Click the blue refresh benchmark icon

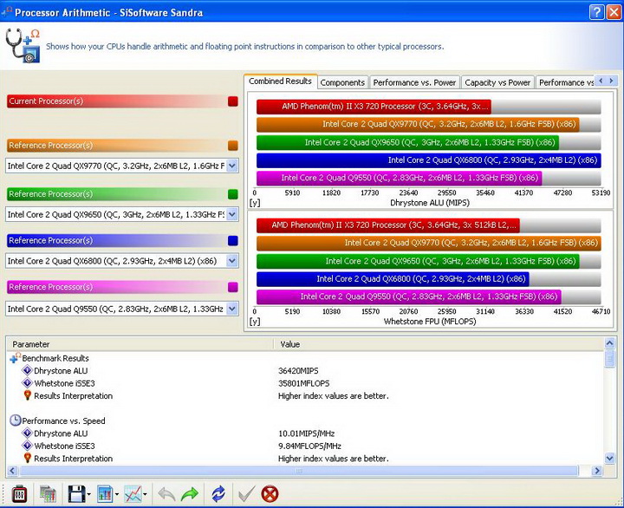pos(218,494)
